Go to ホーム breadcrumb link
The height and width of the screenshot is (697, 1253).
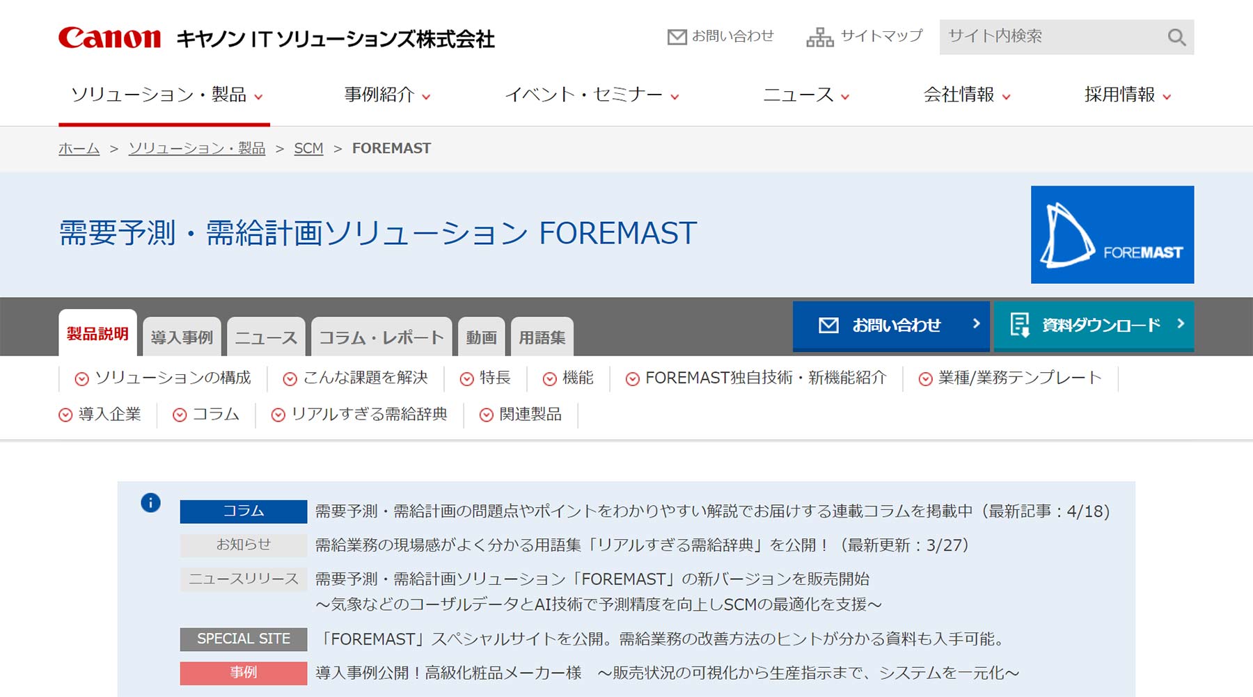[x=79, y=148]
